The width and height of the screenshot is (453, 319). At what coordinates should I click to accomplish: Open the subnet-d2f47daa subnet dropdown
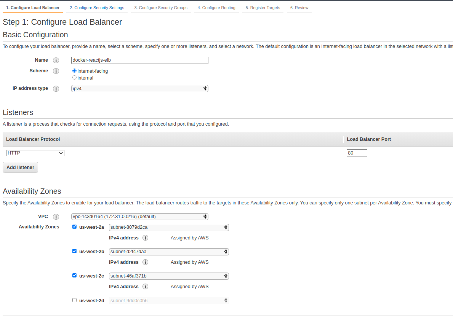coord(169,252)
